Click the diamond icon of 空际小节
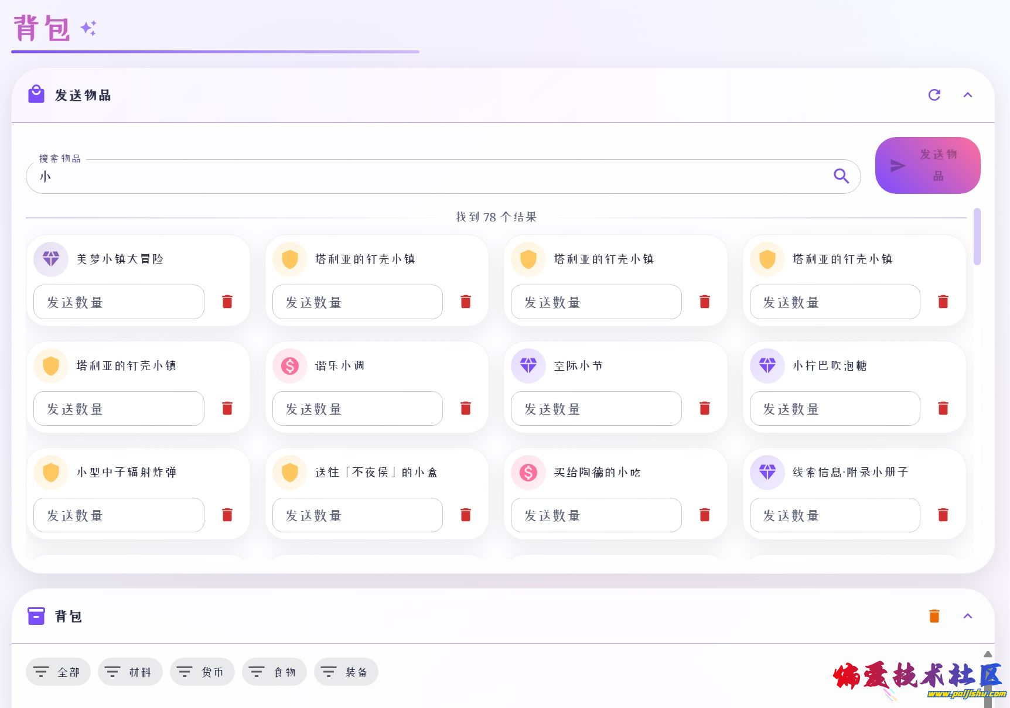This screenshot has height=708, width=1010. click(x=528, y=365)
